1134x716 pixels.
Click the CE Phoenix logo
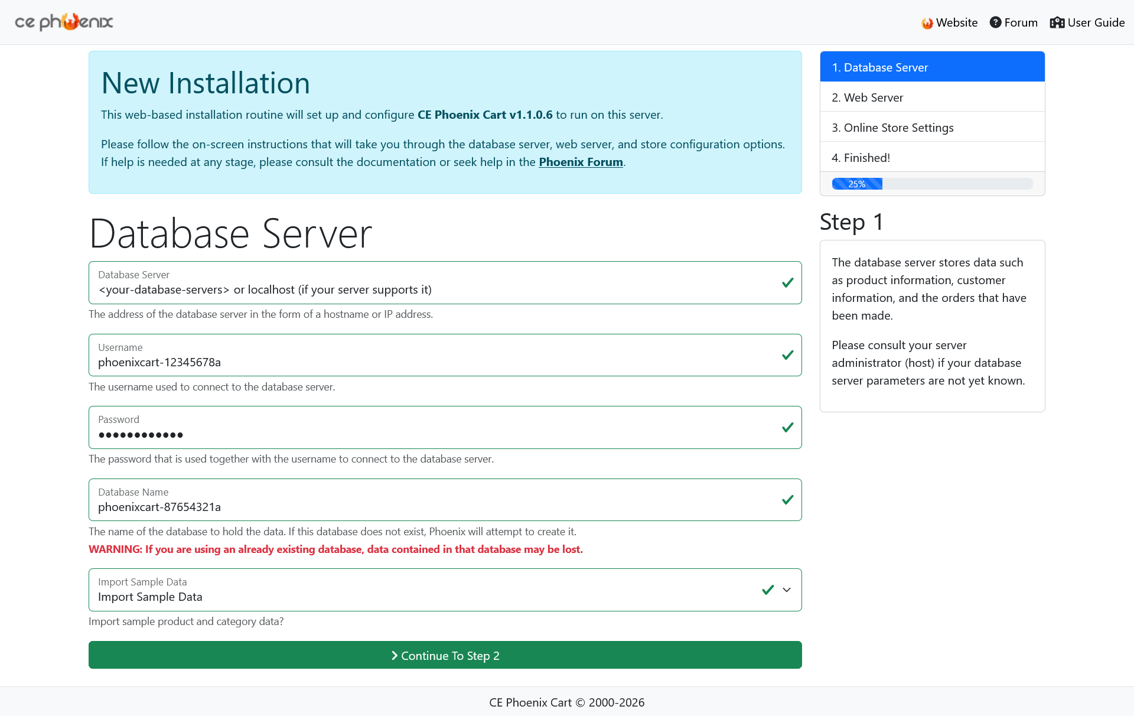click(x=64, y=22)
